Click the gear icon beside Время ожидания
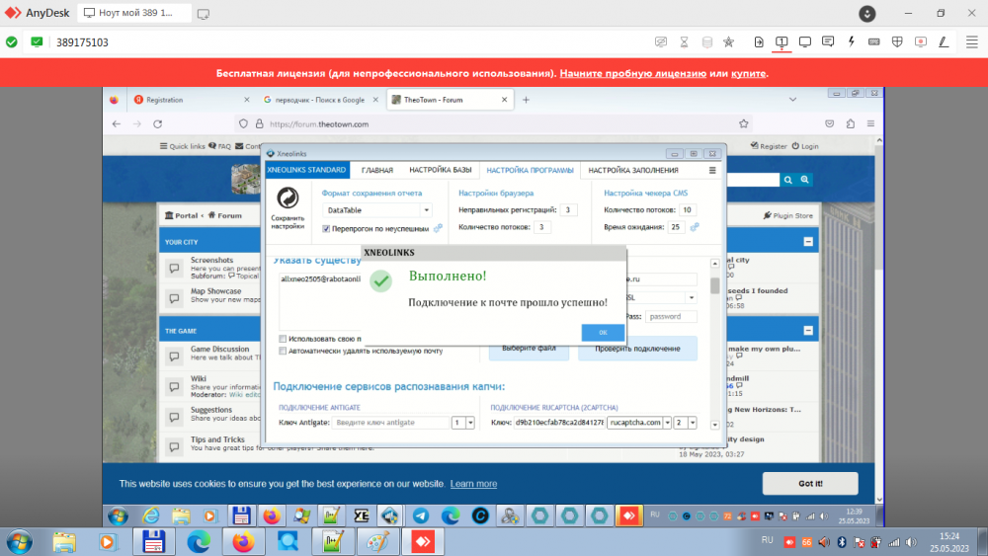 695,227
